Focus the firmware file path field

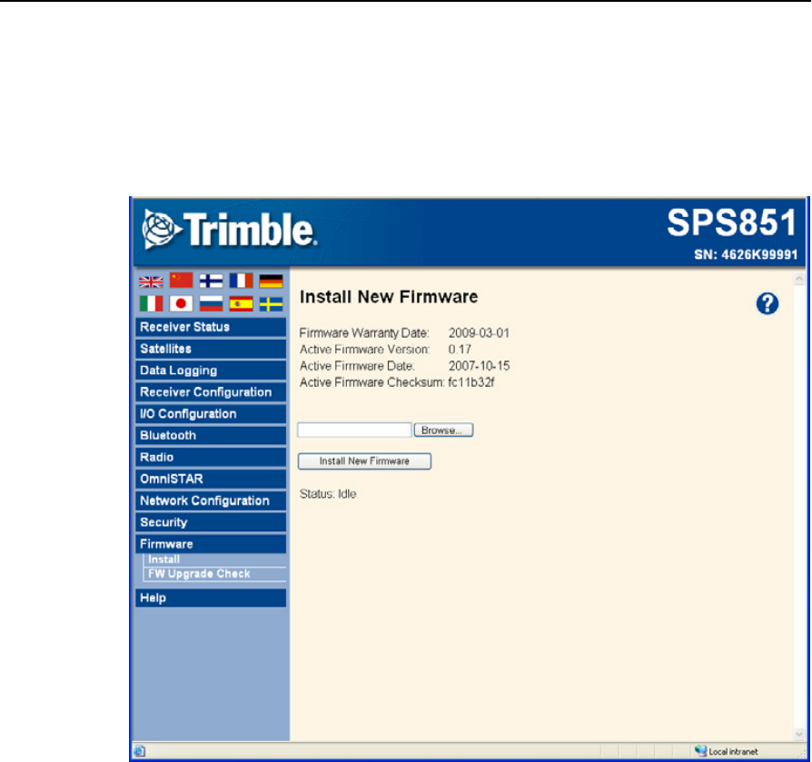click(x=354, y=430)
